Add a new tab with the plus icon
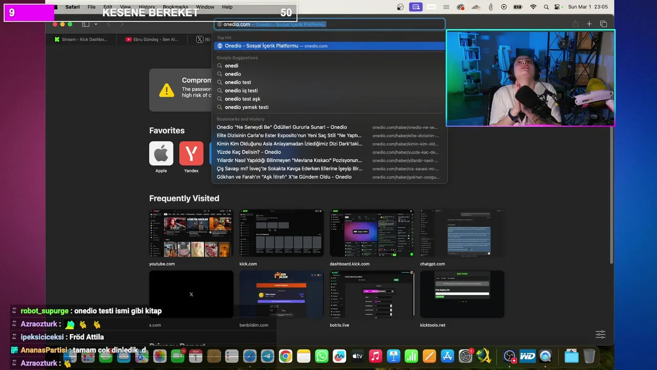 [589, 24]
